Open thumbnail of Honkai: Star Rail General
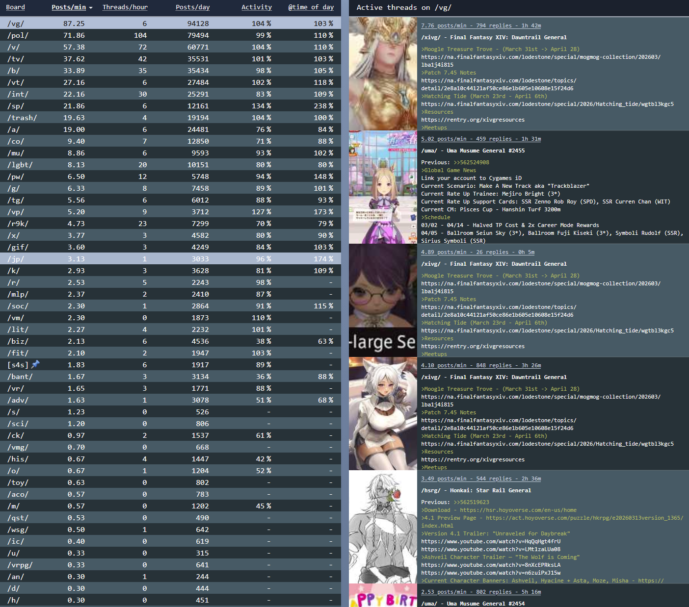This screenshot has width=689, height=607. [x=383, y=527]
